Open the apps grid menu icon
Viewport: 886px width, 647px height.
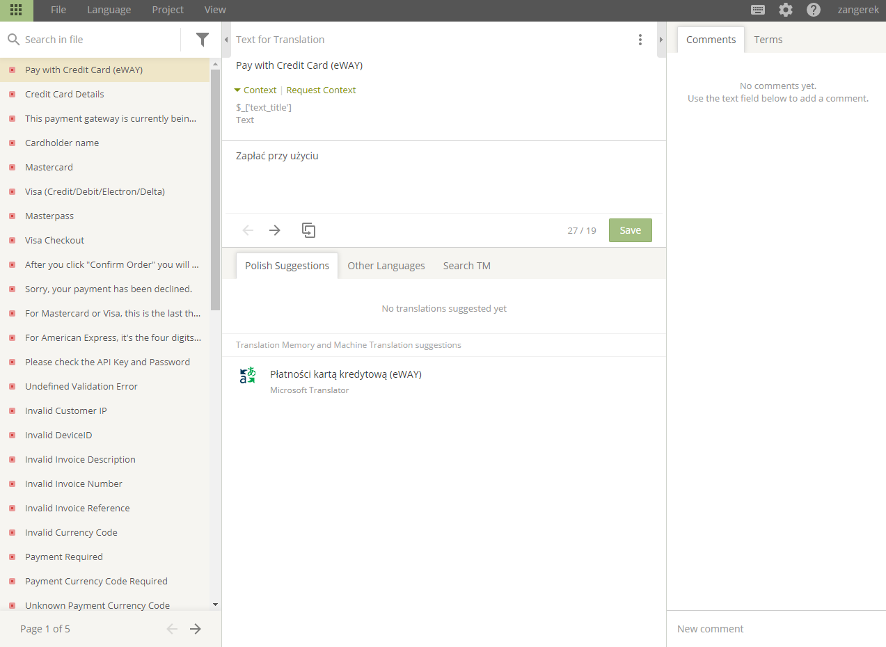16,10
